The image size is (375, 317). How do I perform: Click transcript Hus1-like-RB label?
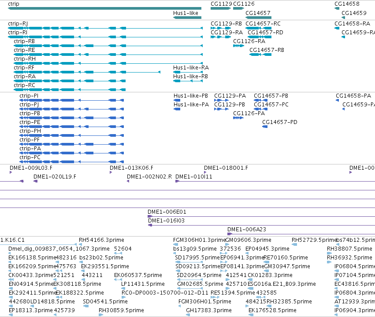190,77
